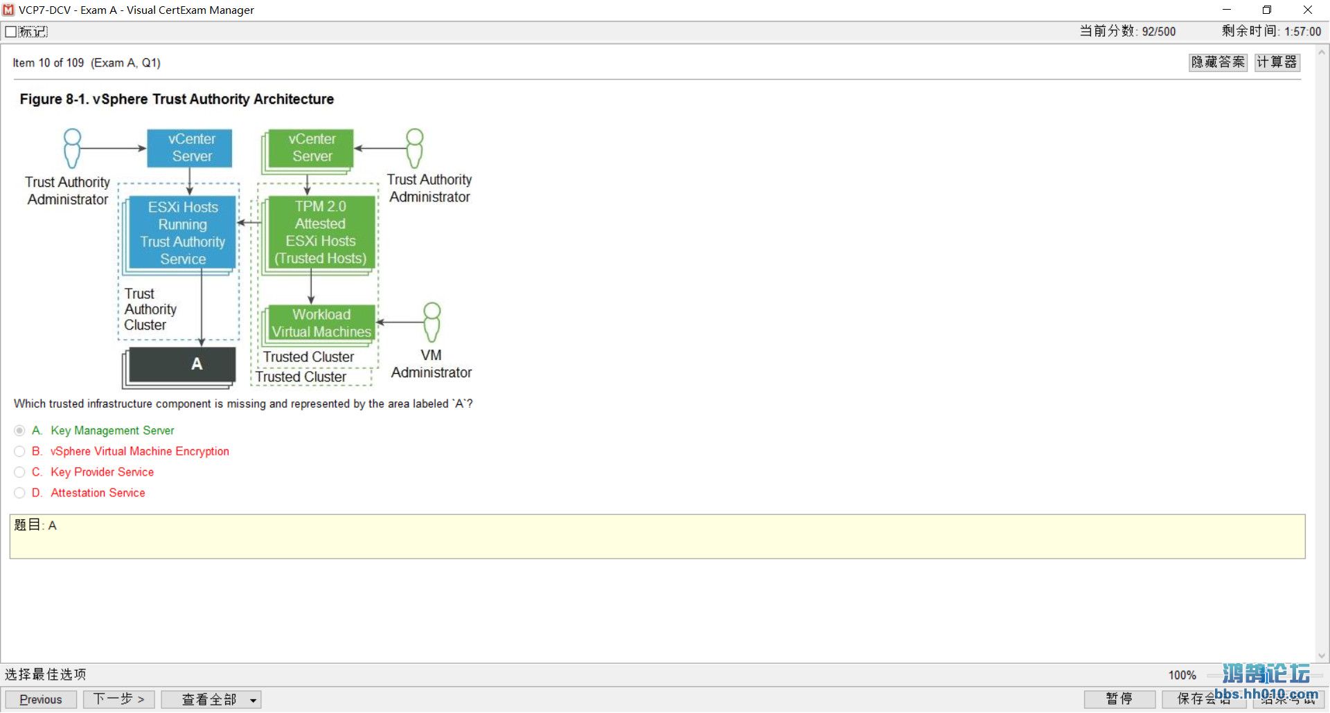Close the CertExam window
Image resolution: width=1330 pixels, height=713 pixels.
click(x=1308, y=10)
